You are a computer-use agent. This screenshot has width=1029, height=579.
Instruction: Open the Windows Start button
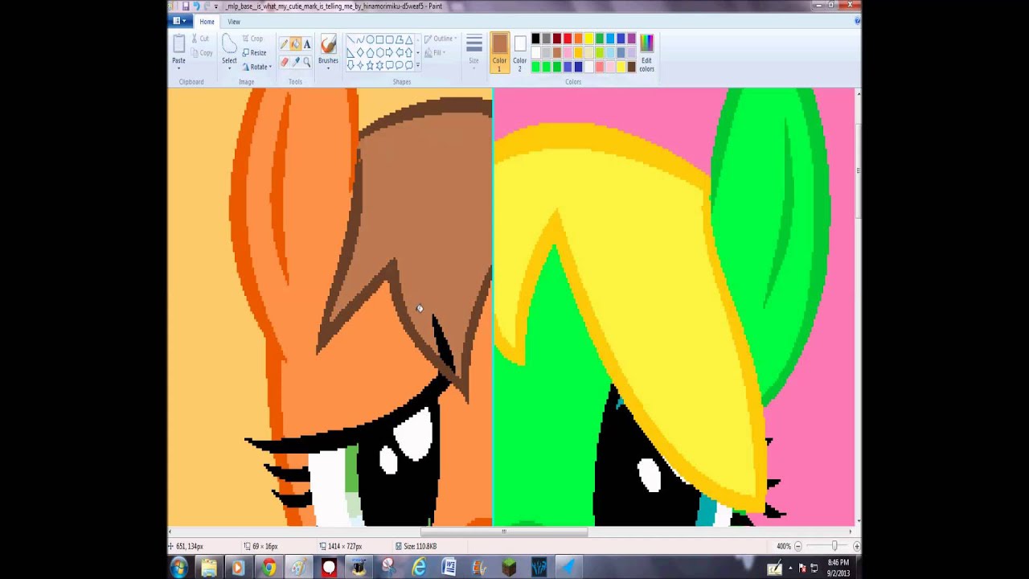(x=178, y=568)
